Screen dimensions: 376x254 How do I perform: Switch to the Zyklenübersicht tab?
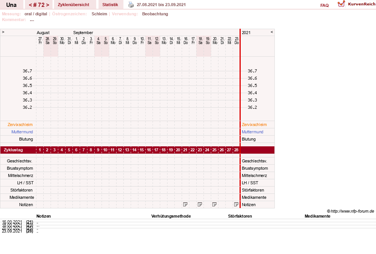click(73, 5)
